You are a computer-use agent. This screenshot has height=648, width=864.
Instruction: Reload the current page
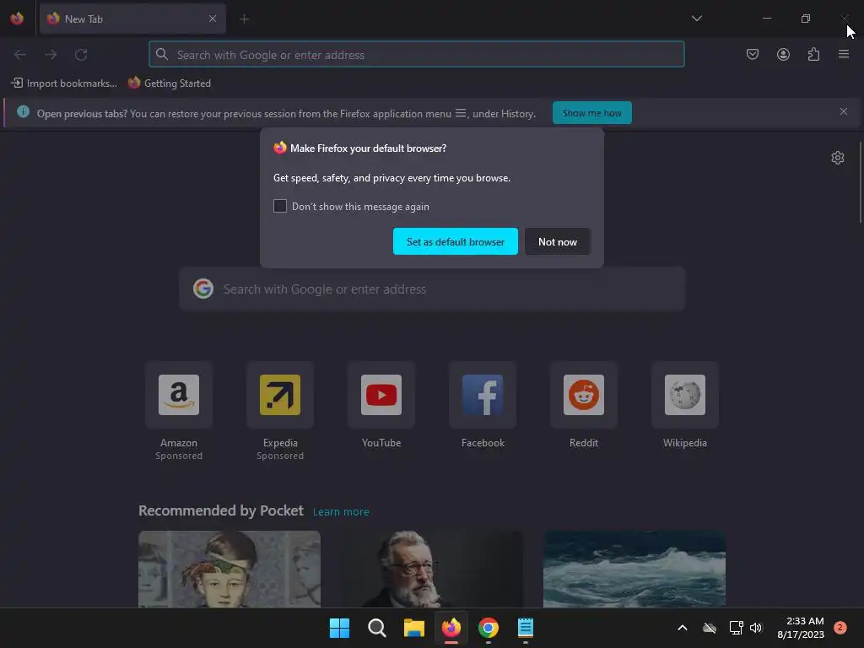(x=81, y=55)
